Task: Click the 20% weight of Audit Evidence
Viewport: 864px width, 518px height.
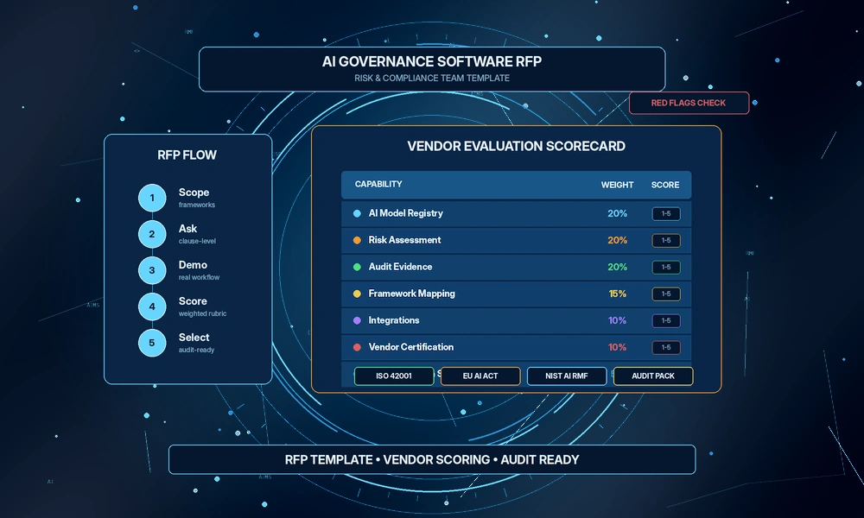Action: tap(617, 267)
